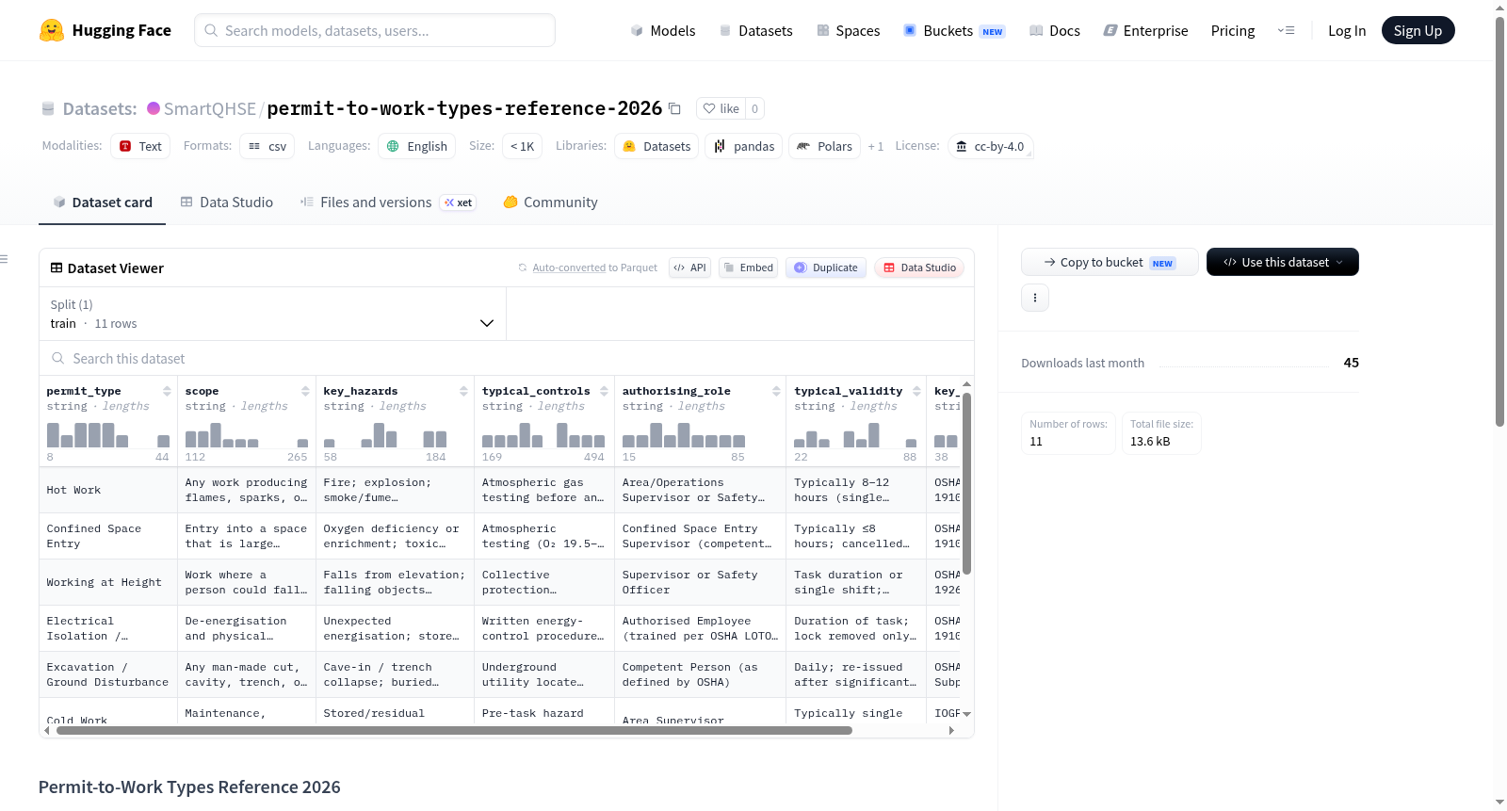Open the Models page
This screenshot has height=811, width=1507.
[663, 30]
